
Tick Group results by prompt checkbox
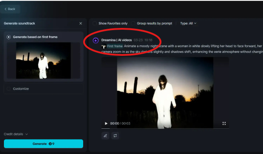tap(133, 23)
